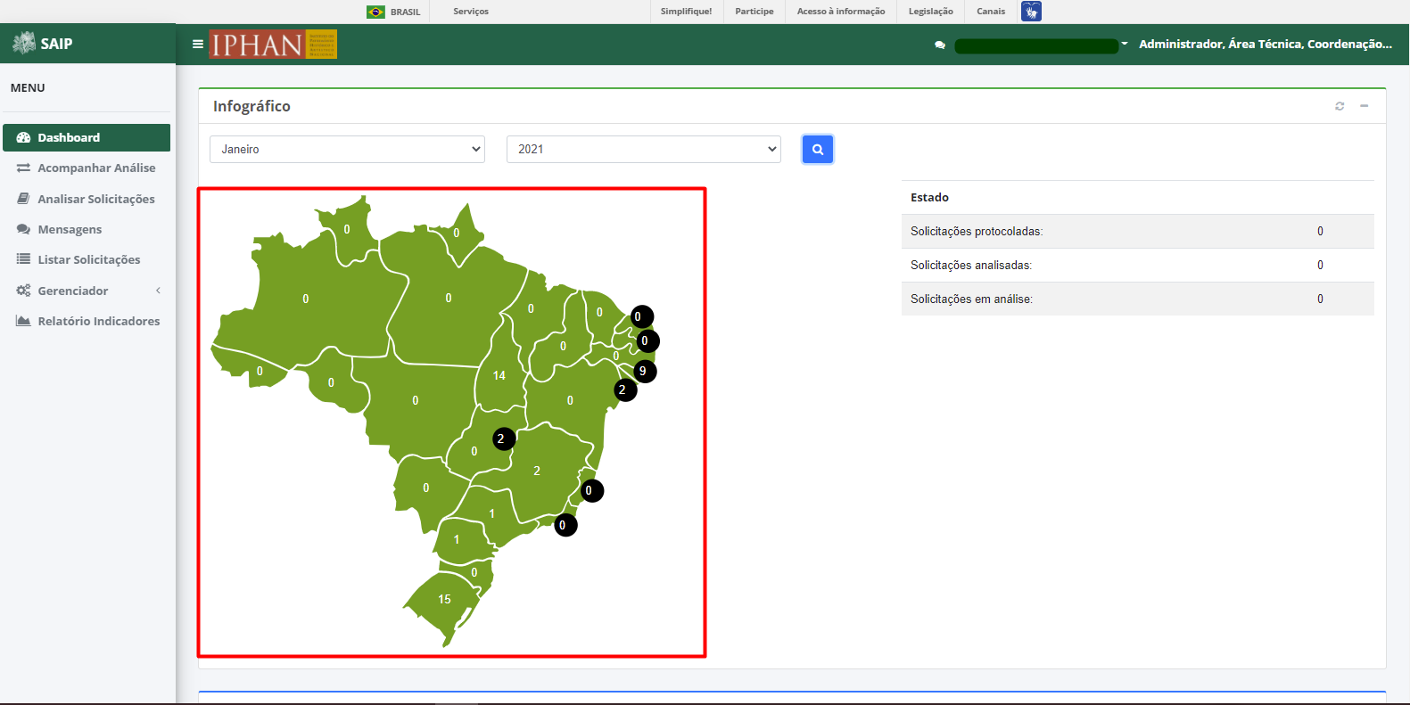The image size is (1410, 705).
Task: Click the MENU sidebar heading
Action: pos(28,87)
